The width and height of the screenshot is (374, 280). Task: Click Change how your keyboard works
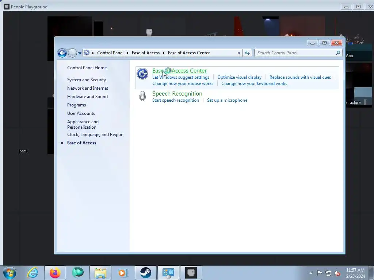click(x=254, y=83)
